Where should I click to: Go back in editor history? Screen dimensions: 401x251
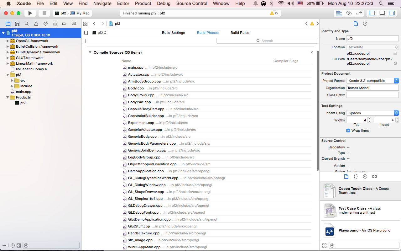[x=94, y=24]
